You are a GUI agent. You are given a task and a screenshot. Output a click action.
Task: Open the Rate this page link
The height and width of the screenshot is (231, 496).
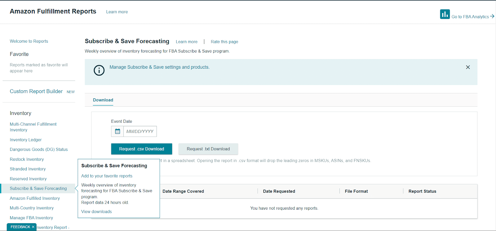224,42
